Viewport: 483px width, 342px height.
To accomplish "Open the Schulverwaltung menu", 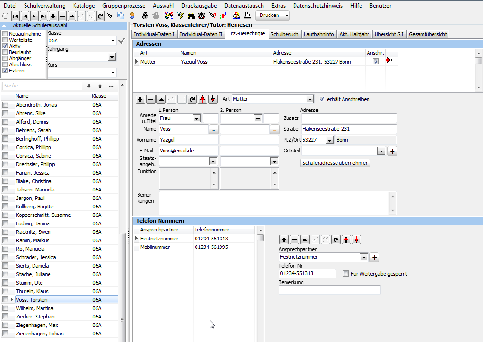I will click(45, 6).
